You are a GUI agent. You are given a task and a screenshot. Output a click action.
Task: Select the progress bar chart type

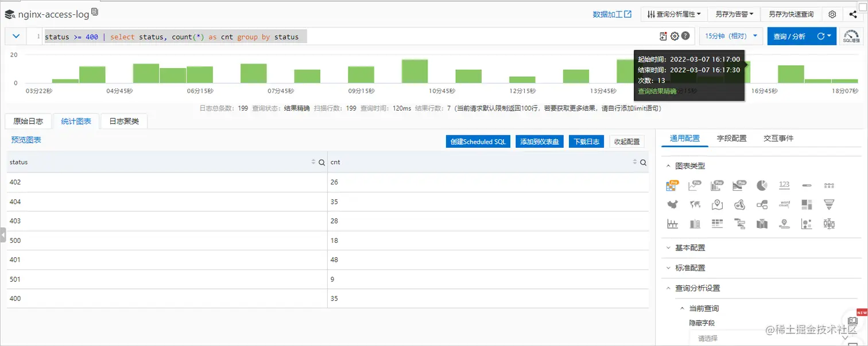(807, 186)
